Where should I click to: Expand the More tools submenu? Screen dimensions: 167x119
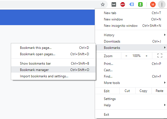[131, 83]
